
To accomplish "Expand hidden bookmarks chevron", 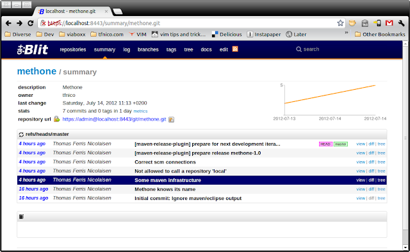I will 347,33.
